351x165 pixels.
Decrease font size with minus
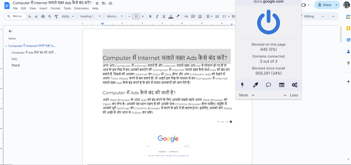point(129,16)
